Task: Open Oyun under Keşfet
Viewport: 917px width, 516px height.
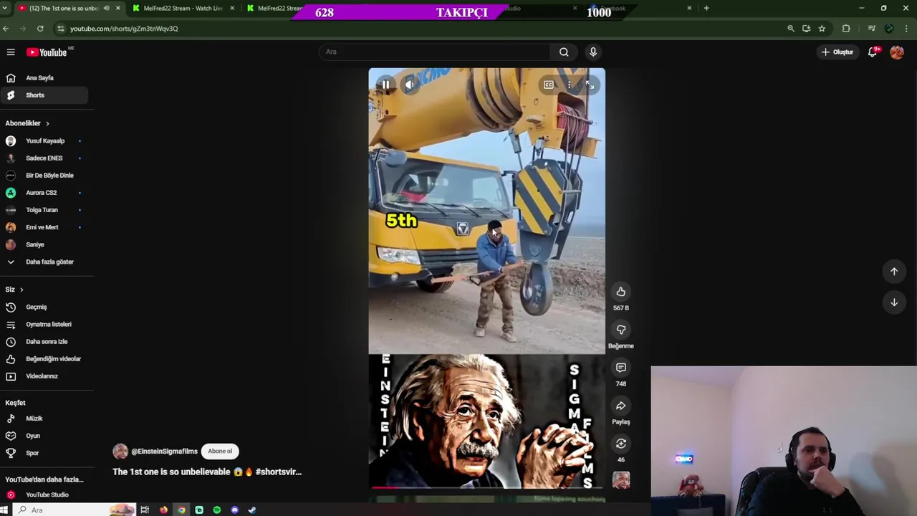Action: click(44, 436)
